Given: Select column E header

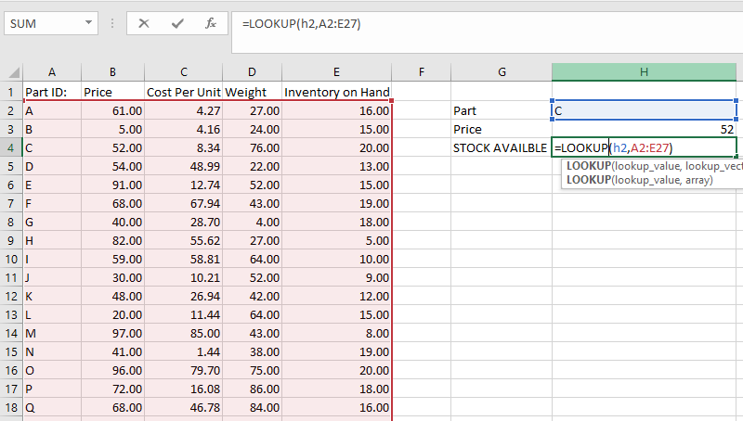Looking at the screenshot, I should click(336, 72).
